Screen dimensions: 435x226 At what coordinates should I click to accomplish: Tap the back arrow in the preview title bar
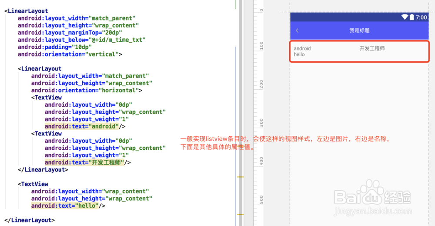(x=297, y=30)
